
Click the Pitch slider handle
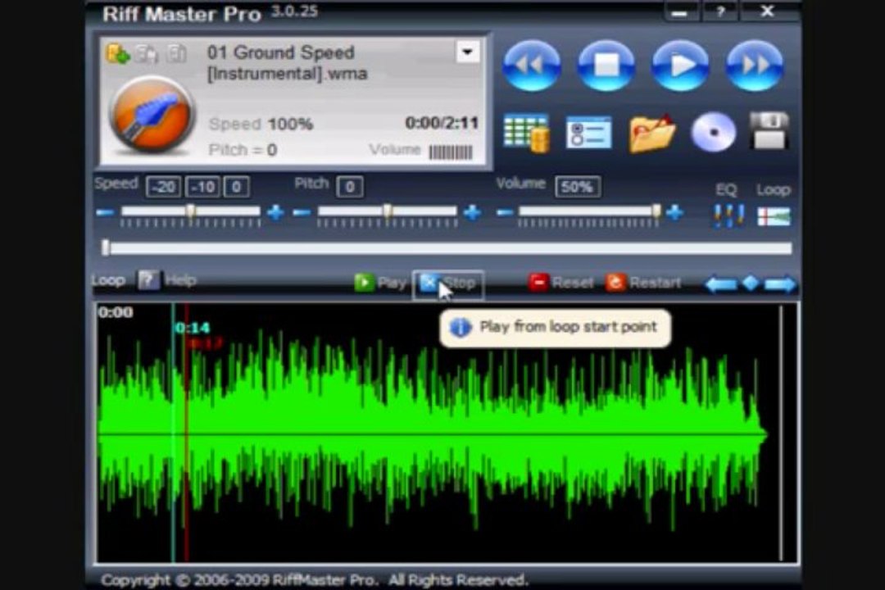(387, 211)
